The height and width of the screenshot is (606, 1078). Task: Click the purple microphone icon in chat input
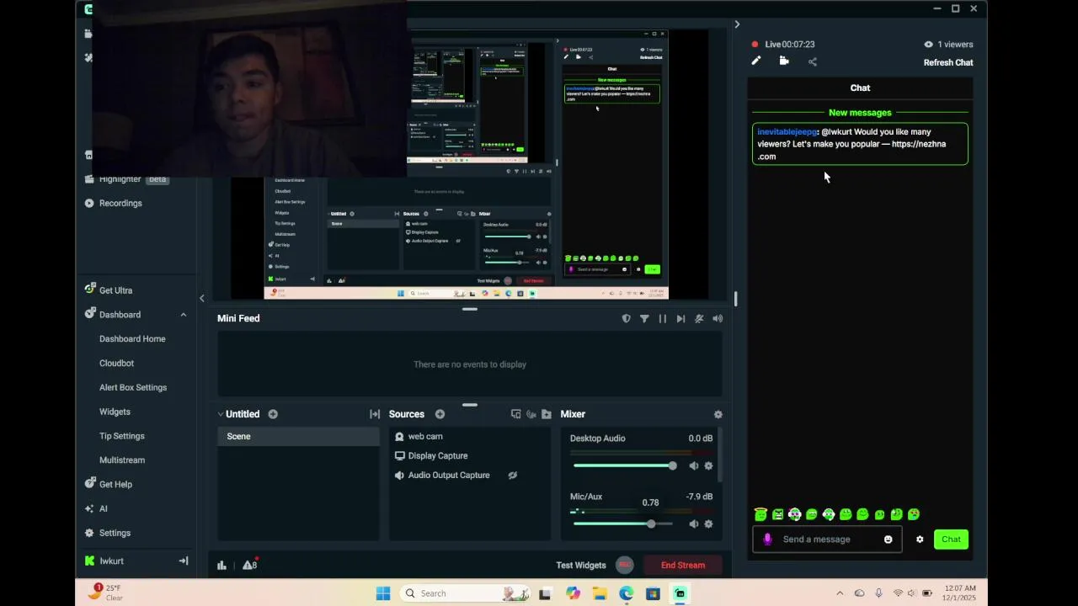pyautogui.click(x=767, y=540)
